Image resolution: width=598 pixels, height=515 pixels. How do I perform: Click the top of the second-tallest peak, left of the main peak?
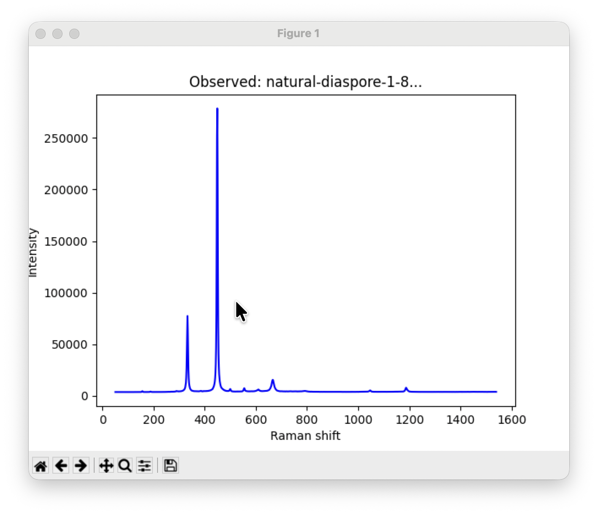pyautogui.click(x=187, y=316)
